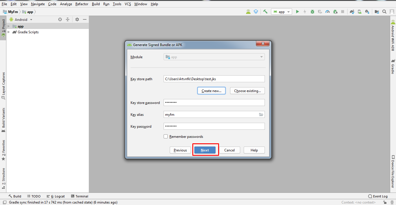Open the Profiler gauge icon in toolbar
Image resolution: width=396 pixels, height=205 pixels.
[328, 12]
